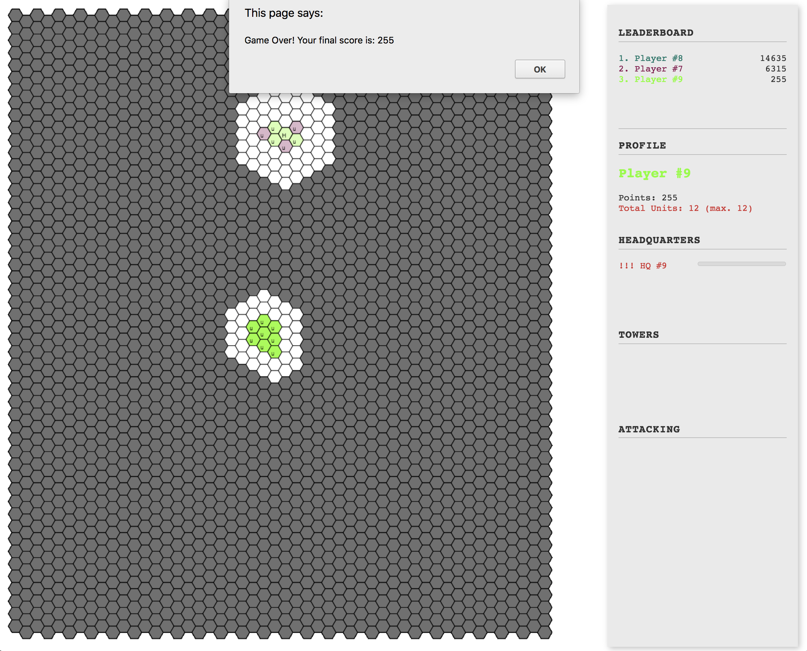Select purple unit hex upper-right of headquarters

tap(296, 128)
